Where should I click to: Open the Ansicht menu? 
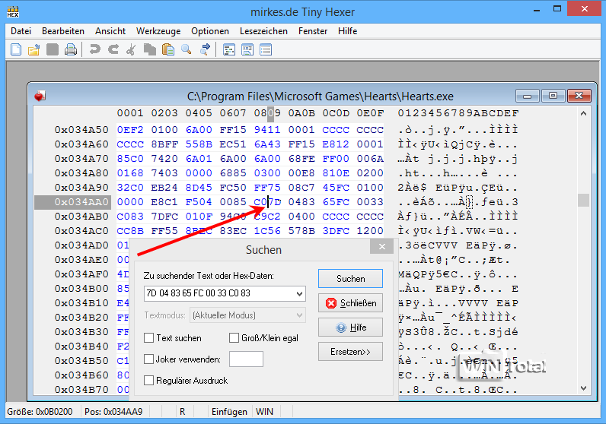110,31
